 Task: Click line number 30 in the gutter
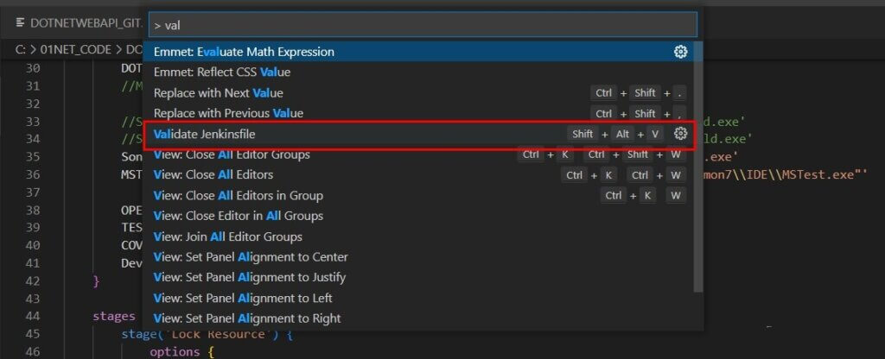coord(34,68)
